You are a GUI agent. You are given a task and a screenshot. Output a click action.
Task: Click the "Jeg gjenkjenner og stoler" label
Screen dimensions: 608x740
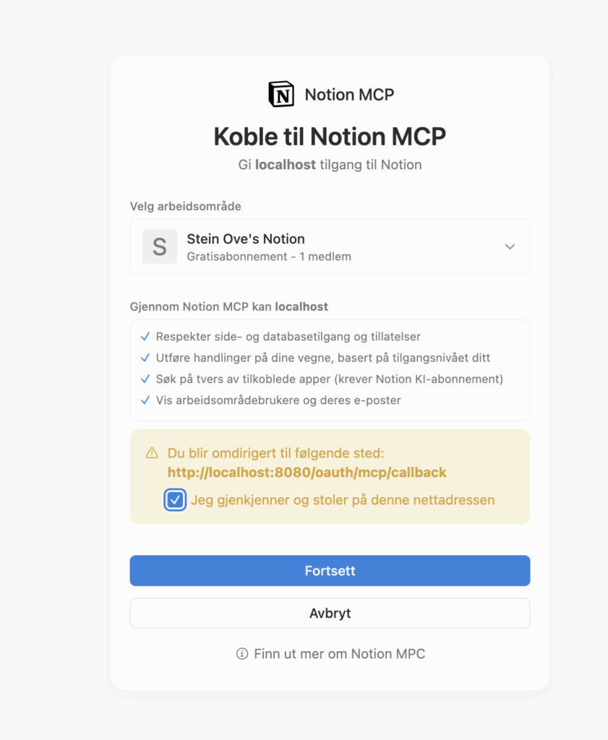click(x=343, y=500)
